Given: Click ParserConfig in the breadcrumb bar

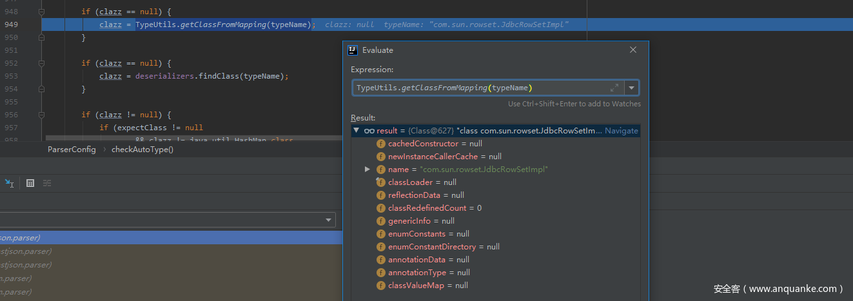Looking at the screenshot, I should [x=72, y=150].
